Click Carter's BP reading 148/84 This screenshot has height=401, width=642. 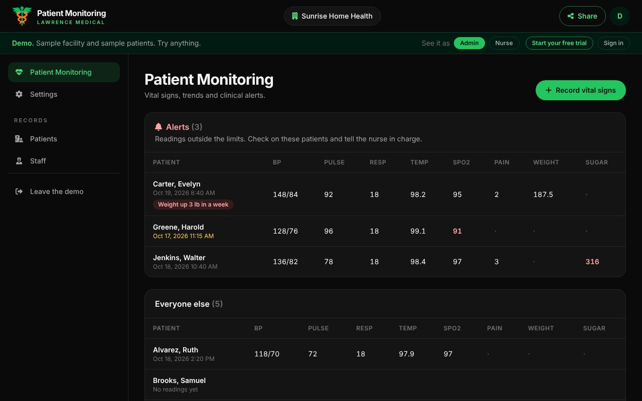[x=285, y=194]
